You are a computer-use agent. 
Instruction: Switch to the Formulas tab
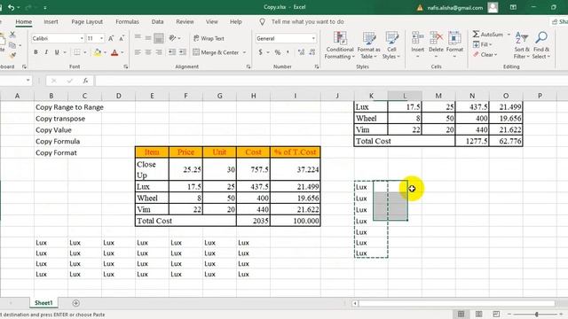pyautogui.click(x=127, y=21)
